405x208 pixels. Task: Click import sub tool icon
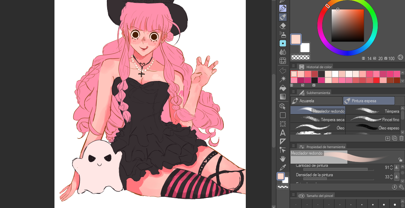[x=388, y=138]
